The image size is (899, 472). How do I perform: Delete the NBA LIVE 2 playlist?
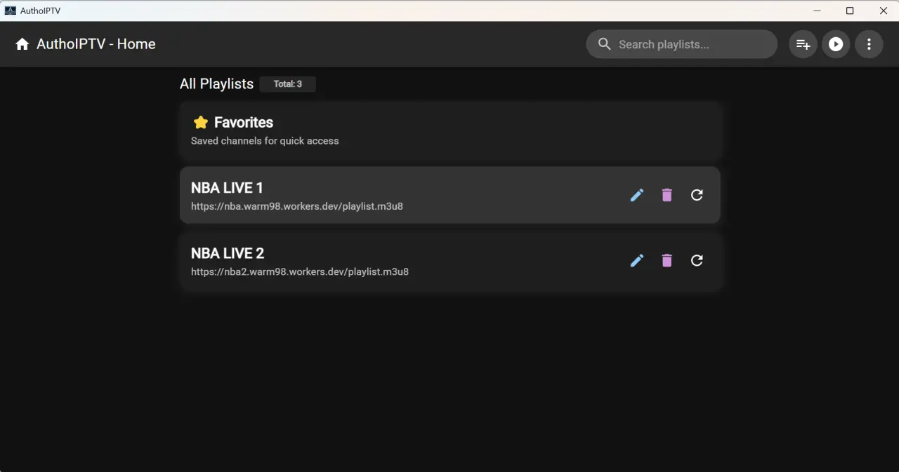coord(667,260)
